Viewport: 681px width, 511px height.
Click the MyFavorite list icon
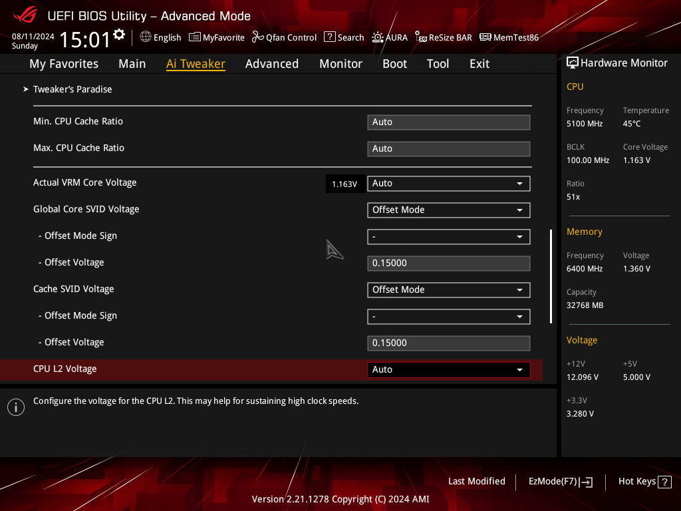point(195,37)
